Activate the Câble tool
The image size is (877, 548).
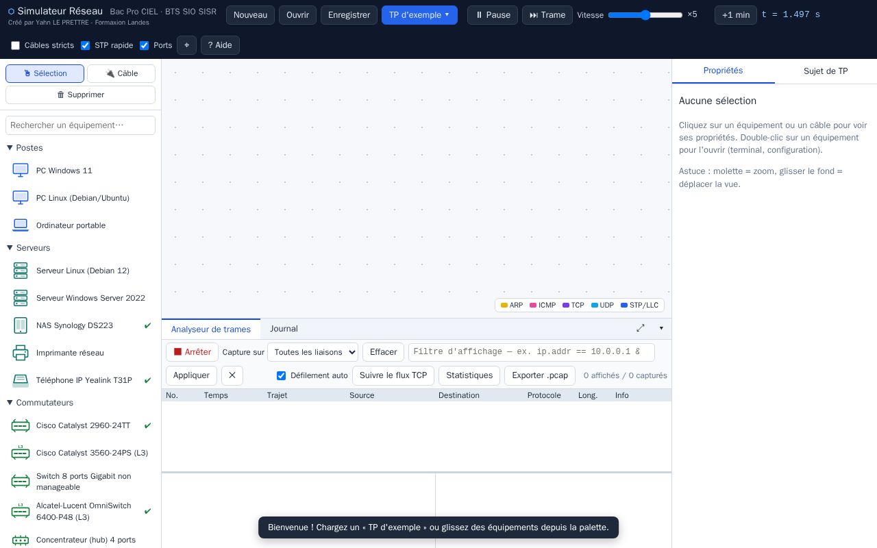(x=121, y=73)
